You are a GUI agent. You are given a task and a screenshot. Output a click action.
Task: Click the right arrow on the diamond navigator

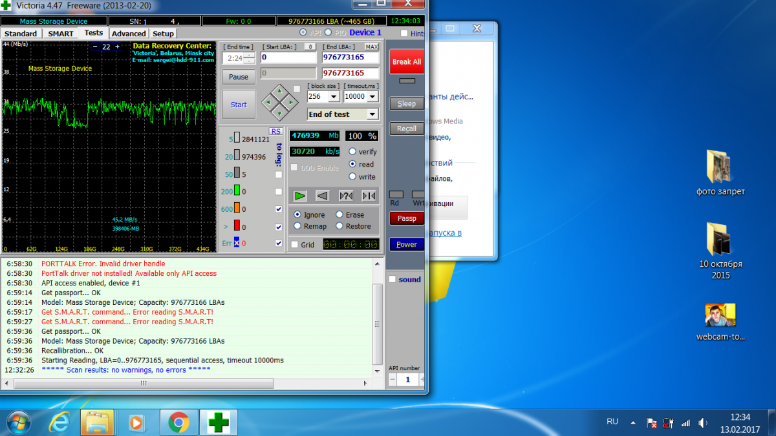coord(290,102)
